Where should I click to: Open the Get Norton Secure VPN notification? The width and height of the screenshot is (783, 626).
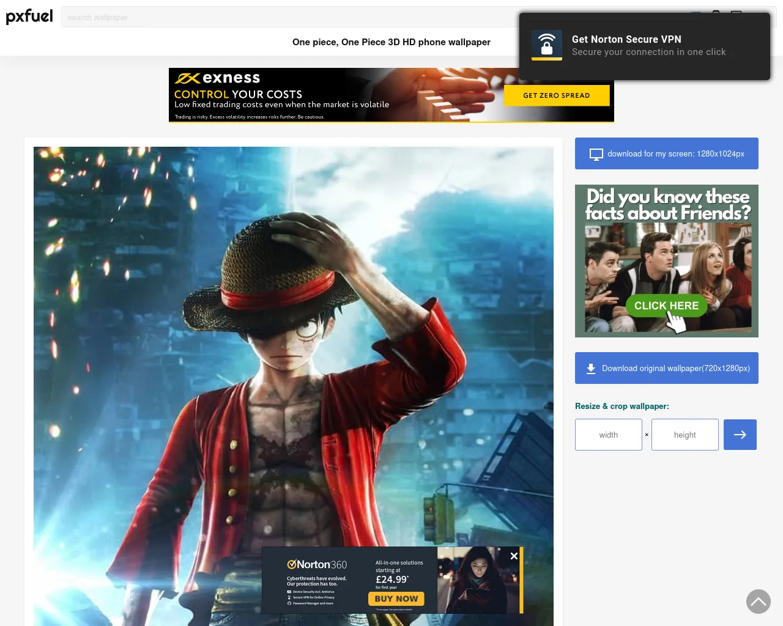coord(648,46)
